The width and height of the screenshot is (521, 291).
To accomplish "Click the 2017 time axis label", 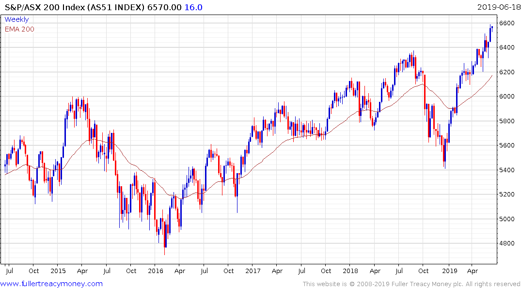I will click(253, 271).
